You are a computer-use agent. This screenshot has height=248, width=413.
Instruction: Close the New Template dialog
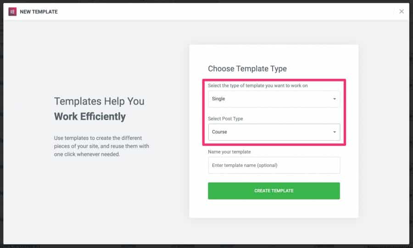pos(402,11)
